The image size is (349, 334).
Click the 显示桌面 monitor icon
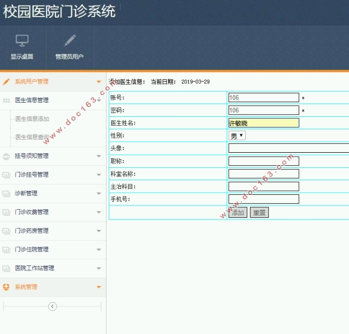[x=22, y=41]
